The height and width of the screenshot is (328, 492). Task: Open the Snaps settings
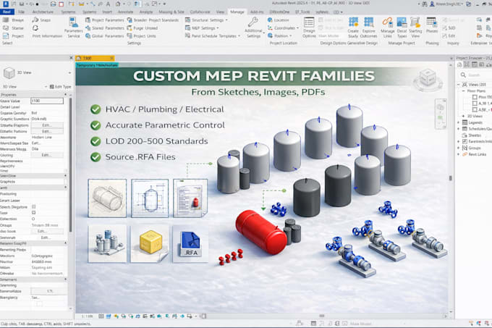[41, 20]
